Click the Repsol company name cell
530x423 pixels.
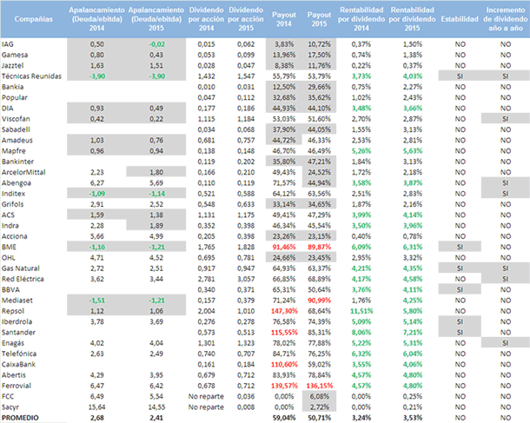pos(13,311)
